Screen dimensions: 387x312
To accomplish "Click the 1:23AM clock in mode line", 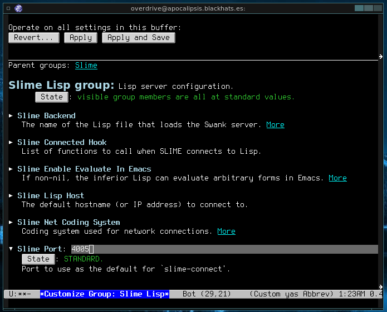I will click(352, 294).
